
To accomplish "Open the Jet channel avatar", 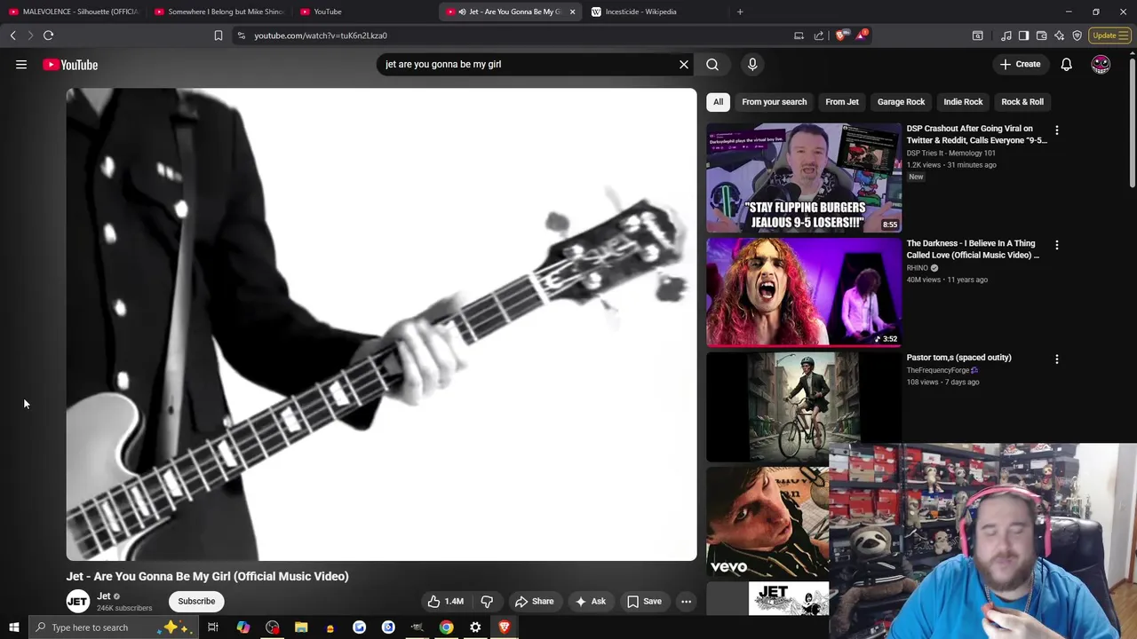I will 78,601.
